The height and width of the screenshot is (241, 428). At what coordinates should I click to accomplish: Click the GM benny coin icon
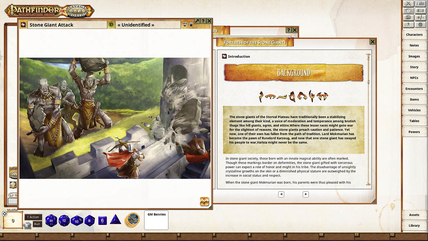132,220
